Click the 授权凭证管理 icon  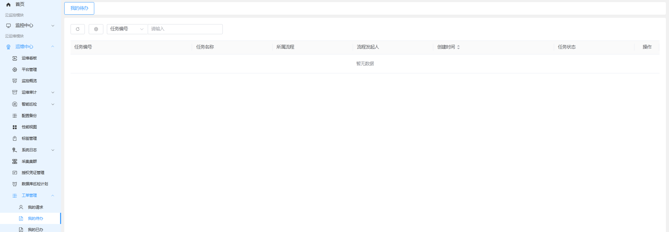point(15,173)
